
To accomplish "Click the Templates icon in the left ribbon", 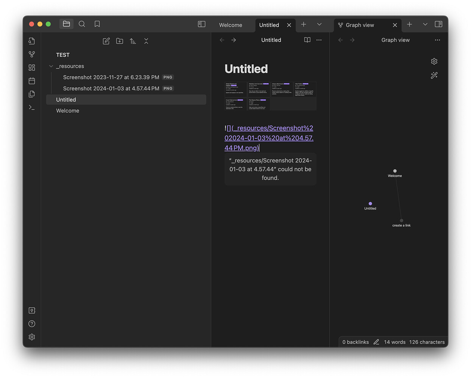I will pos(32,94).
